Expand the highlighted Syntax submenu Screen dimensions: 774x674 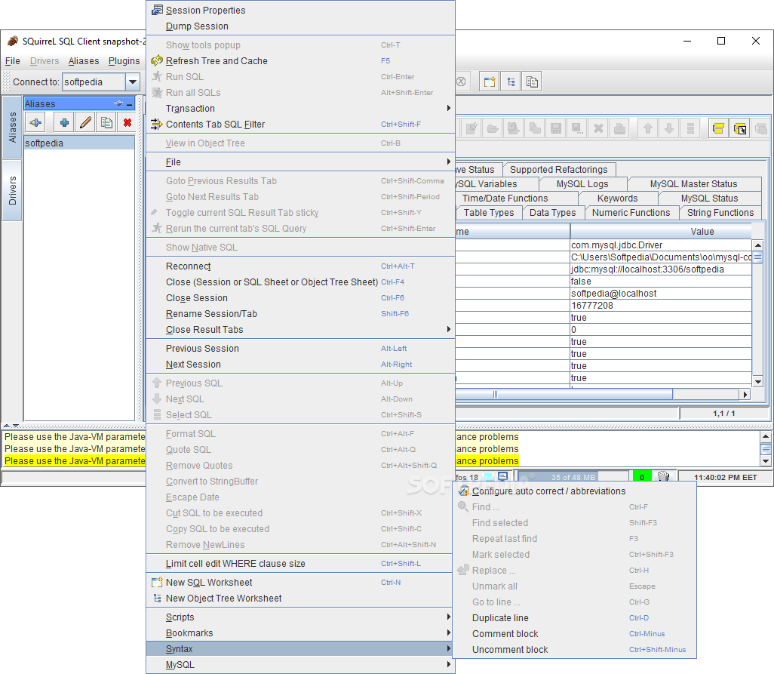(300, 648)
